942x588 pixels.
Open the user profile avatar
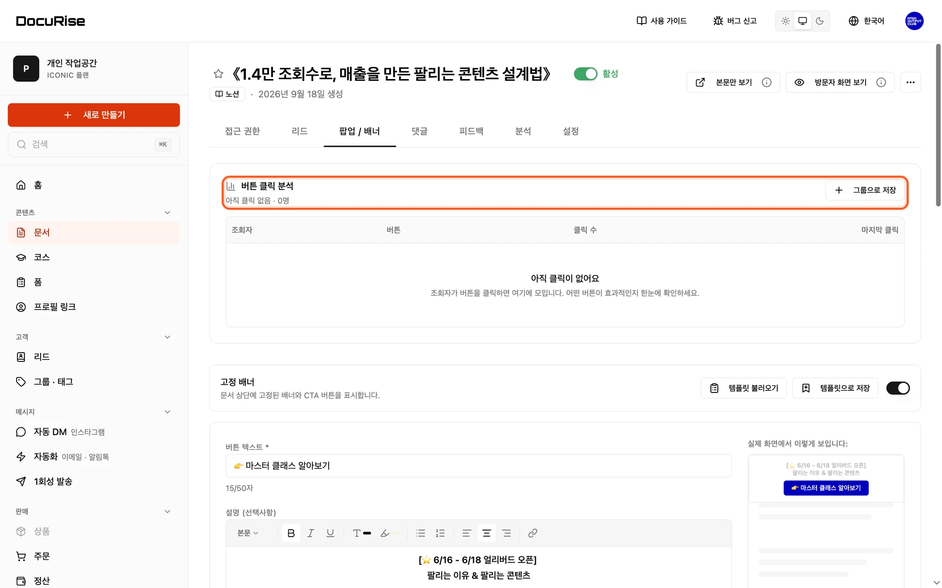coord(914,21)
